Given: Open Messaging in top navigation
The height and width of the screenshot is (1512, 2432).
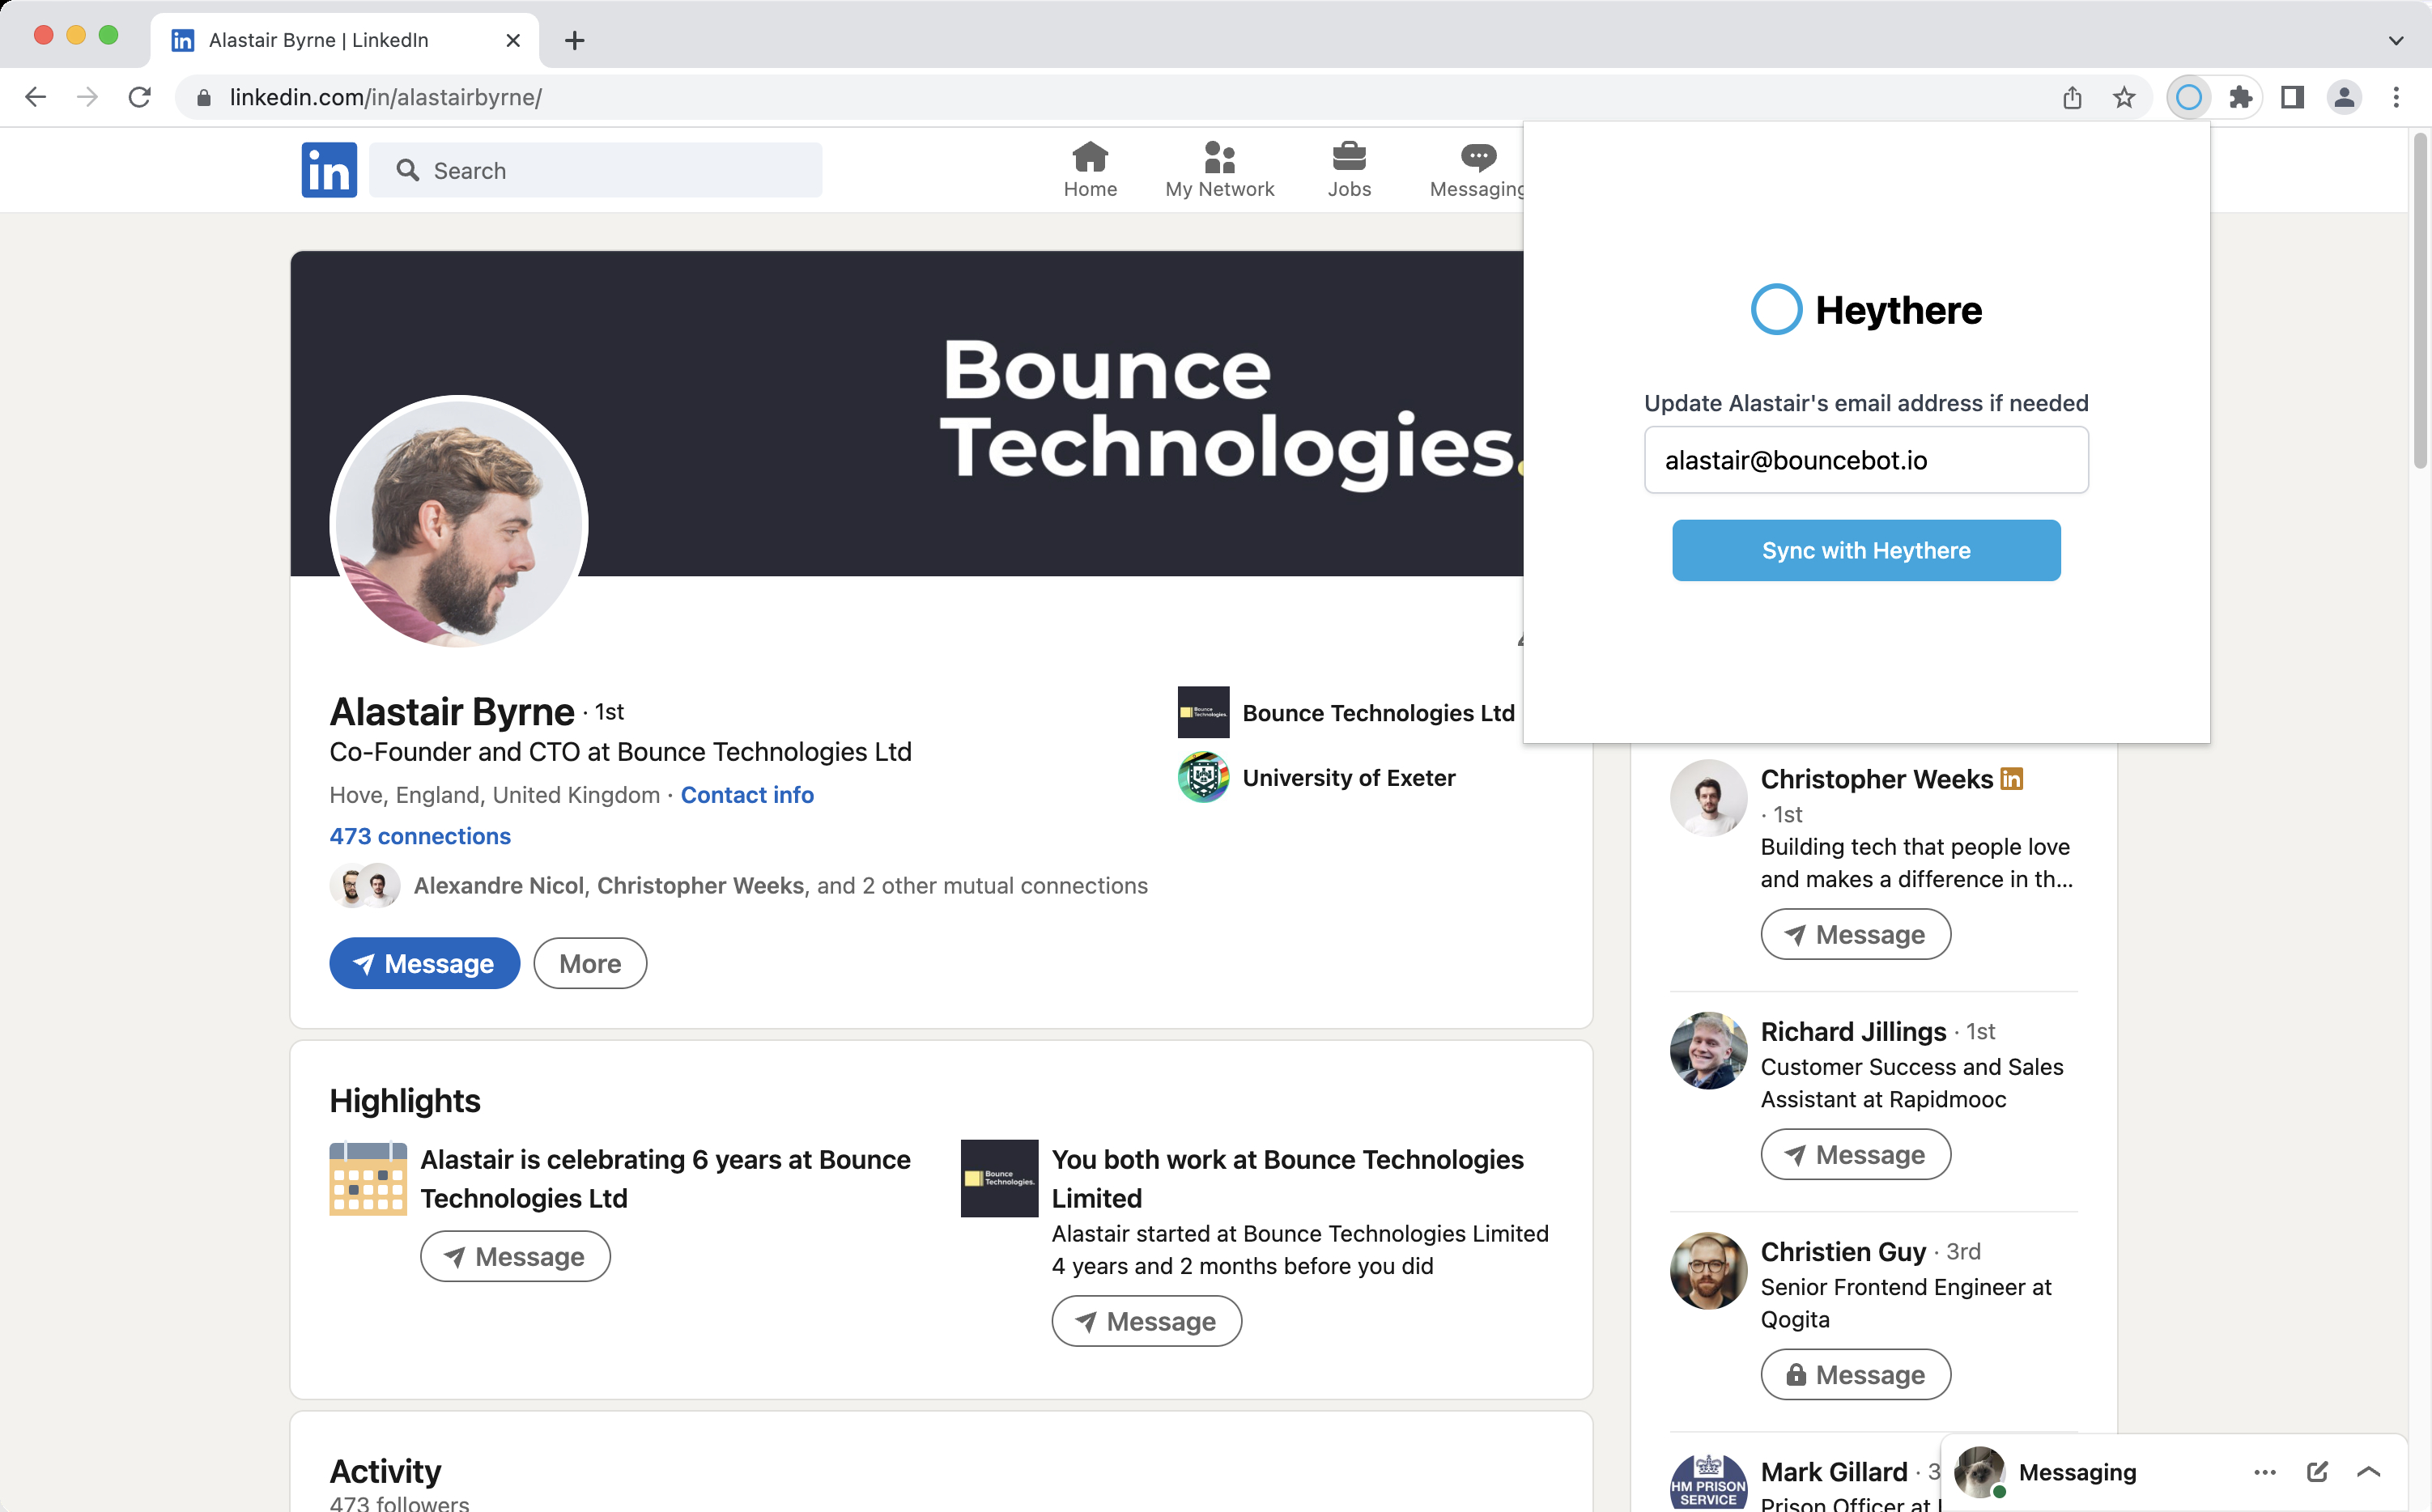Looking at the screenshot, I should pos(1476,170).
